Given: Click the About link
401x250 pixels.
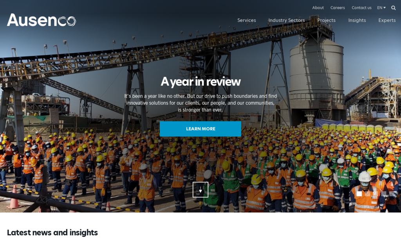Looking at the screenshot, I should (318, 7).
